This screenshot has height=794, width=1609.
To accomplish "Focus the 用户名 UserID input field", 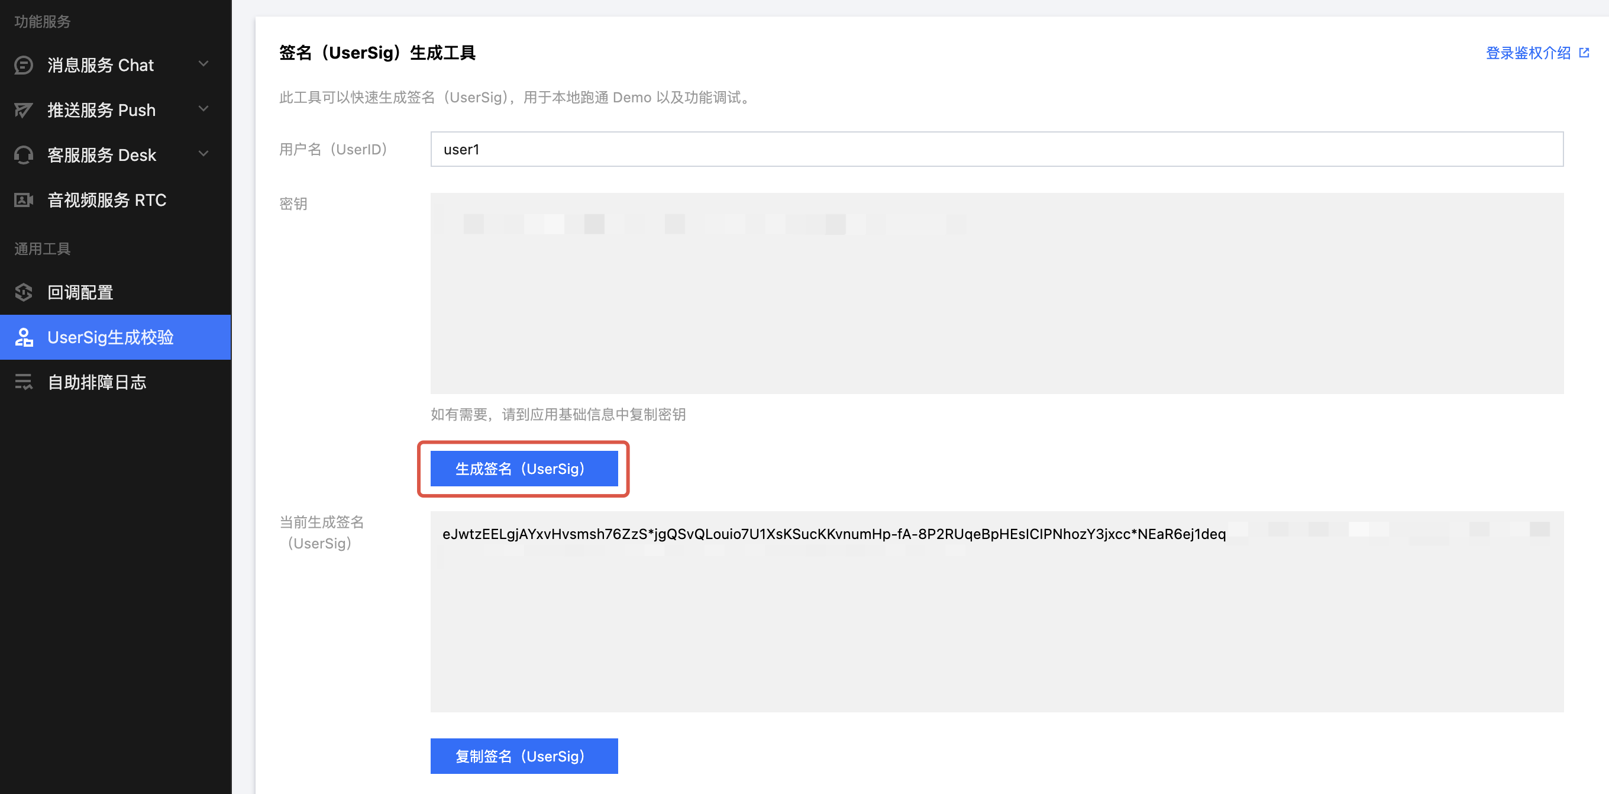I will click(996, 149).
